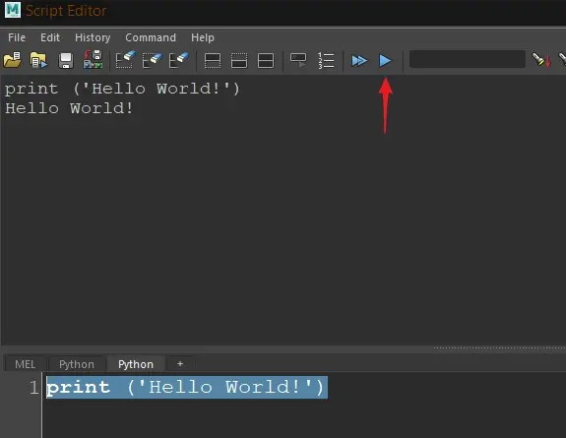Screen dimensions: 566x438
Task: Show the input pane only
Action: 239,60
